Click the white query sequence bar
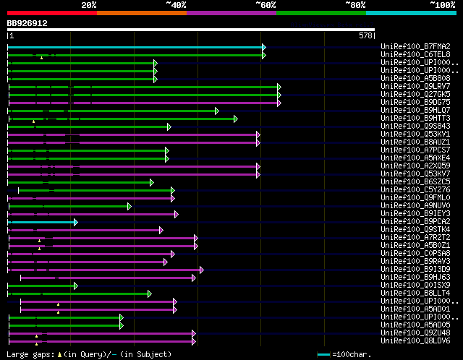Image resolution: width=463 pixels, height=360 pixels. coord(191,30)
